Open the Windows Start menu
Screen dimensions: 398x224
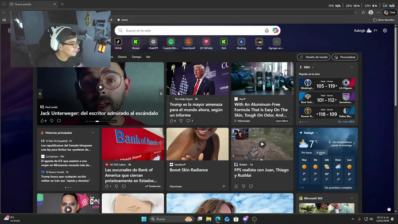click(144, 219)
